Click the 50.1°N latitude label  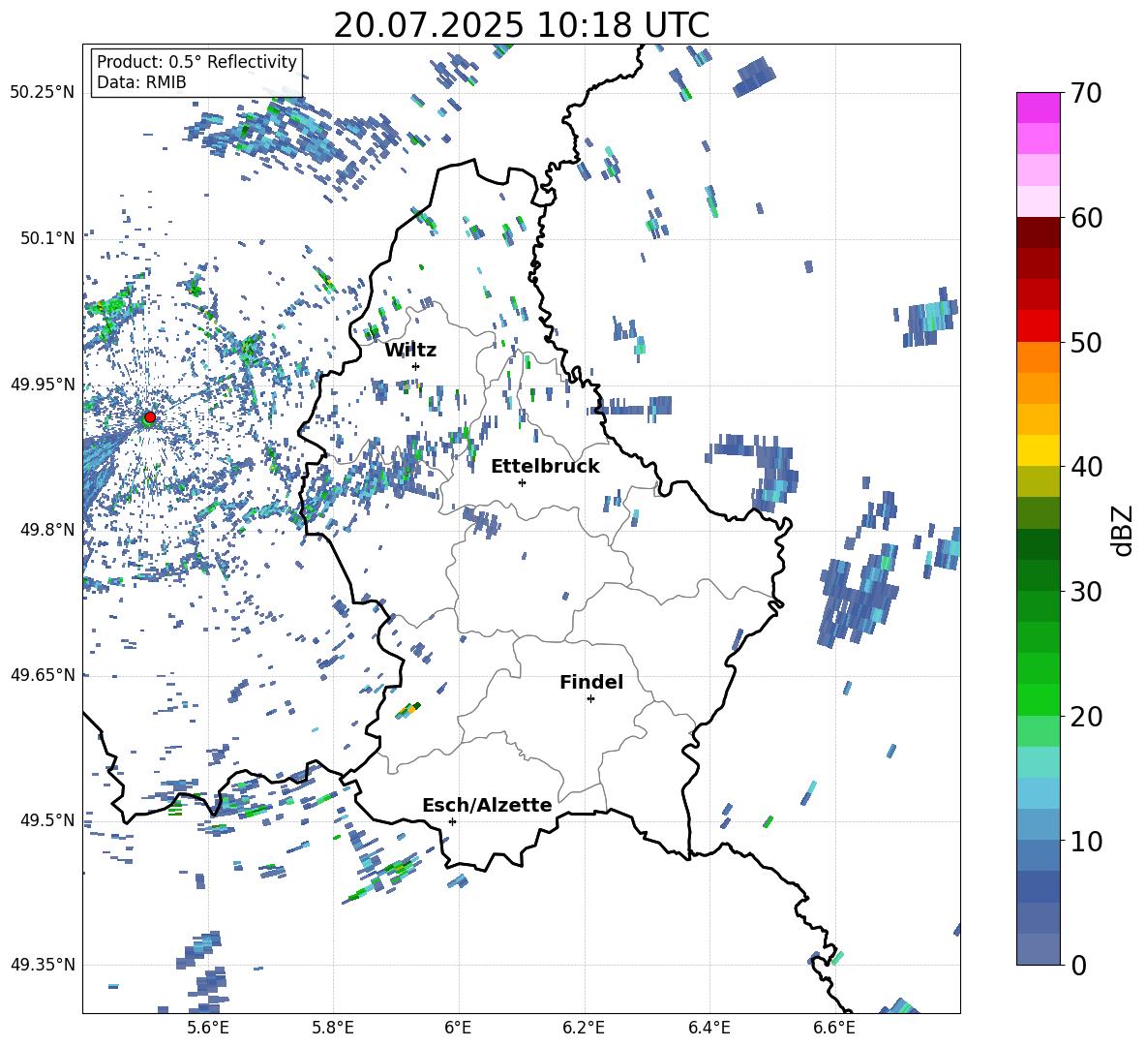(x=47, y=238)
